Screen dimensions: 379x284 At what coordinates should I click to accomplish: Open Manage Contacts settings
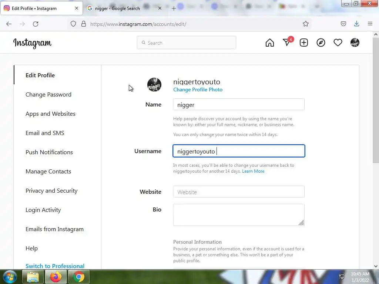(48, 172)
